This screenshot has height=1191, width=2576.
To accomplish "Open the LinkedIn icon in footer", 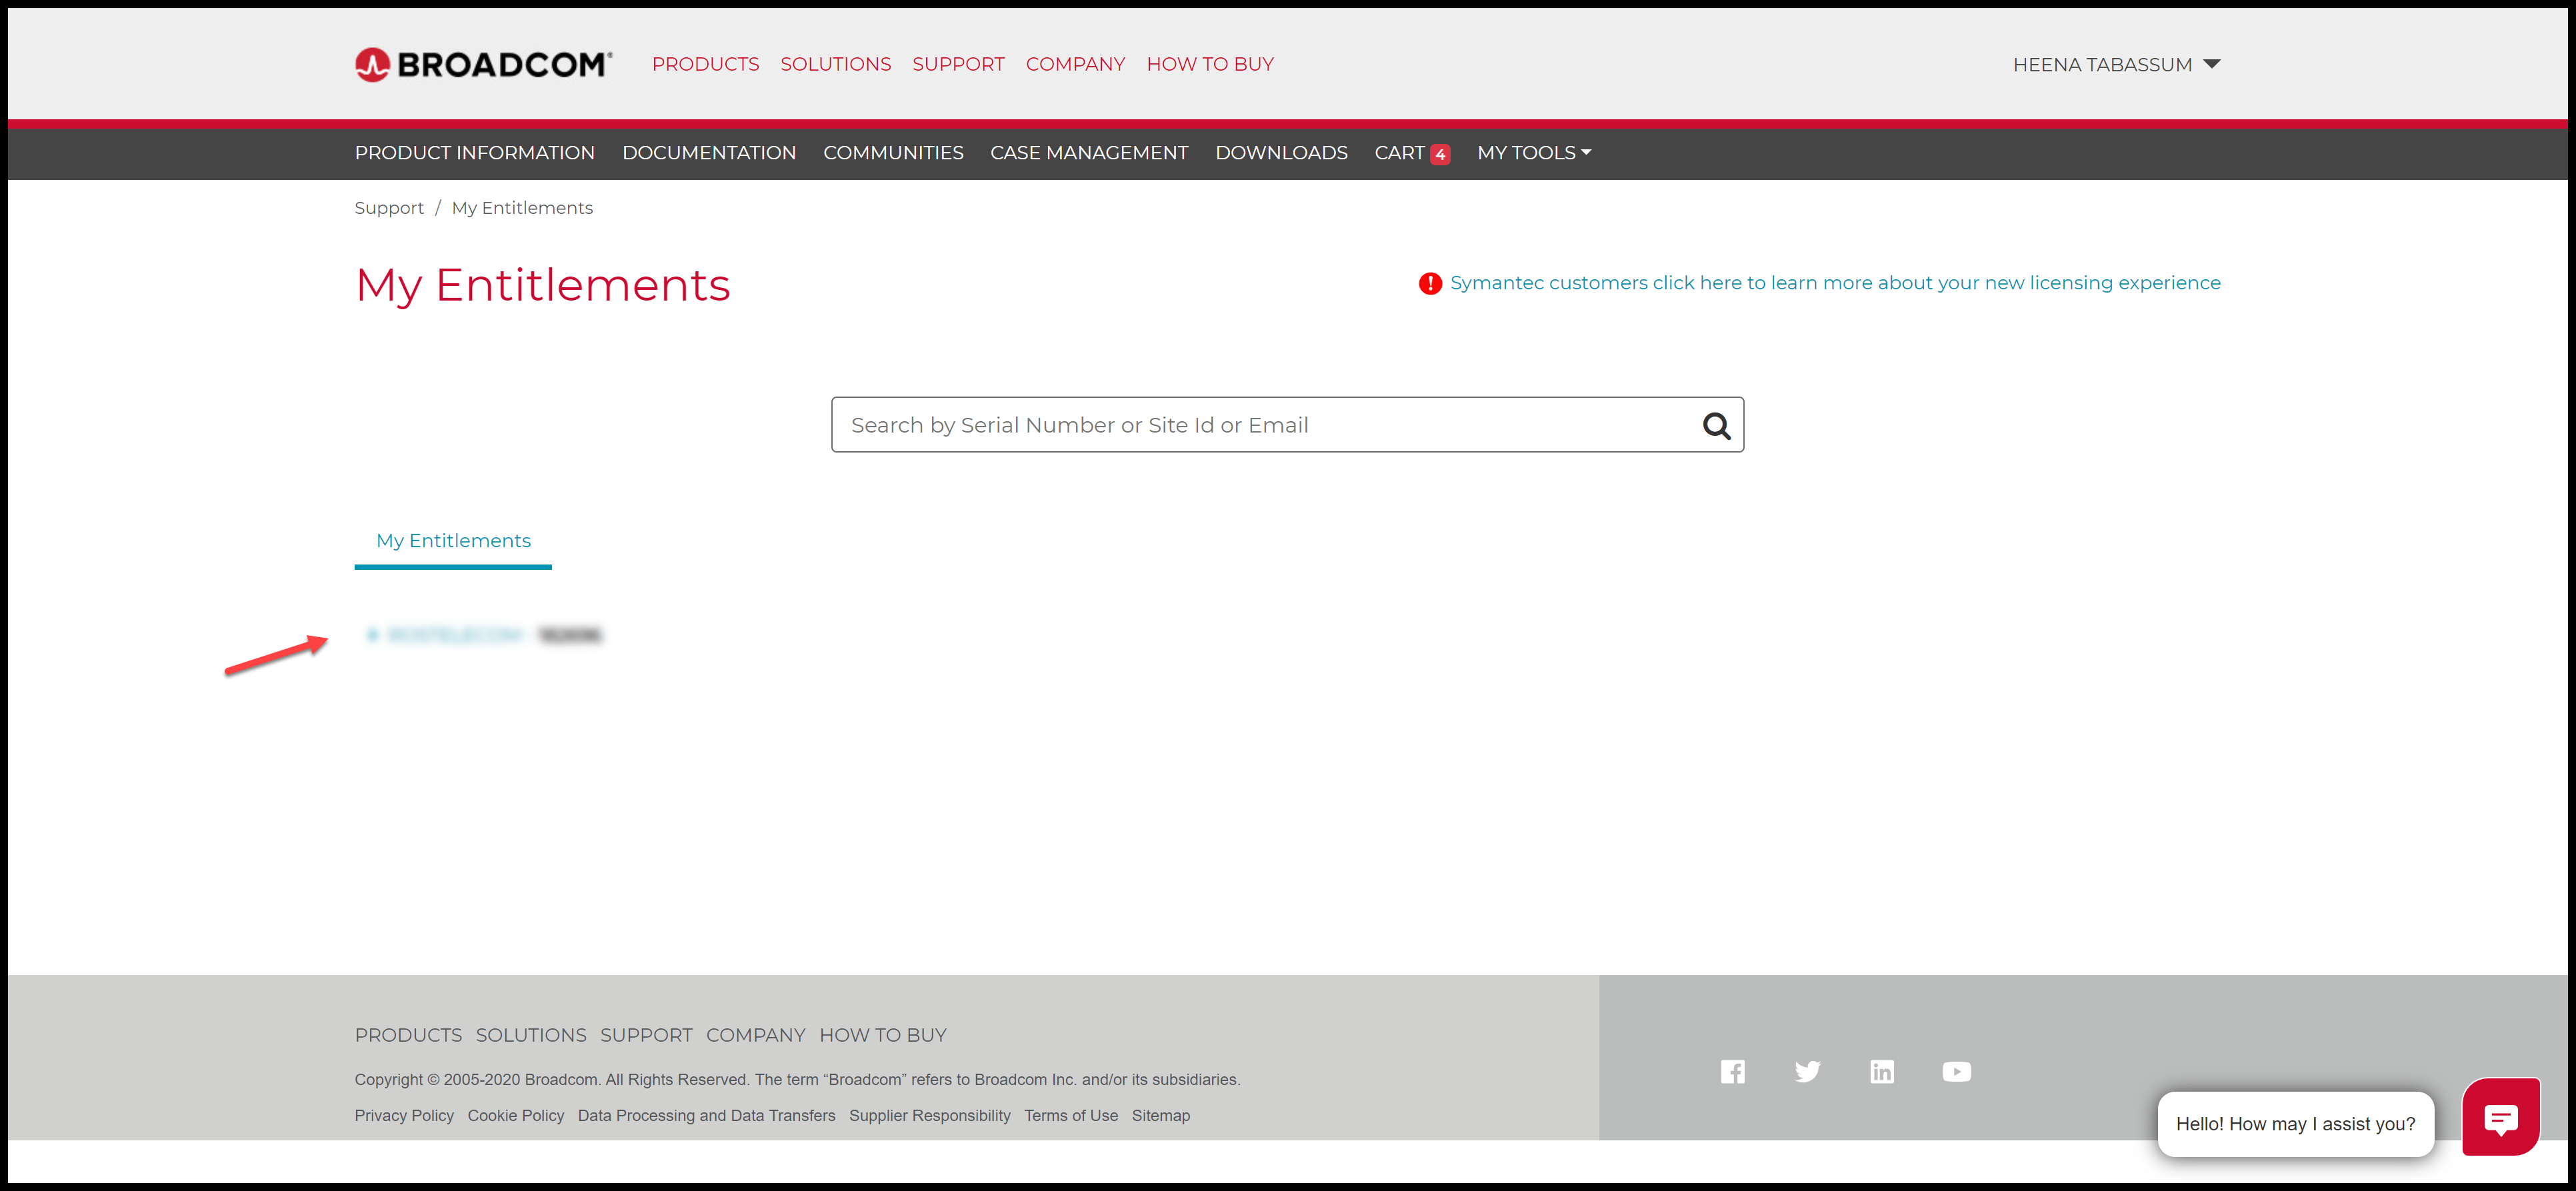I will [x=1881, y=1072].
